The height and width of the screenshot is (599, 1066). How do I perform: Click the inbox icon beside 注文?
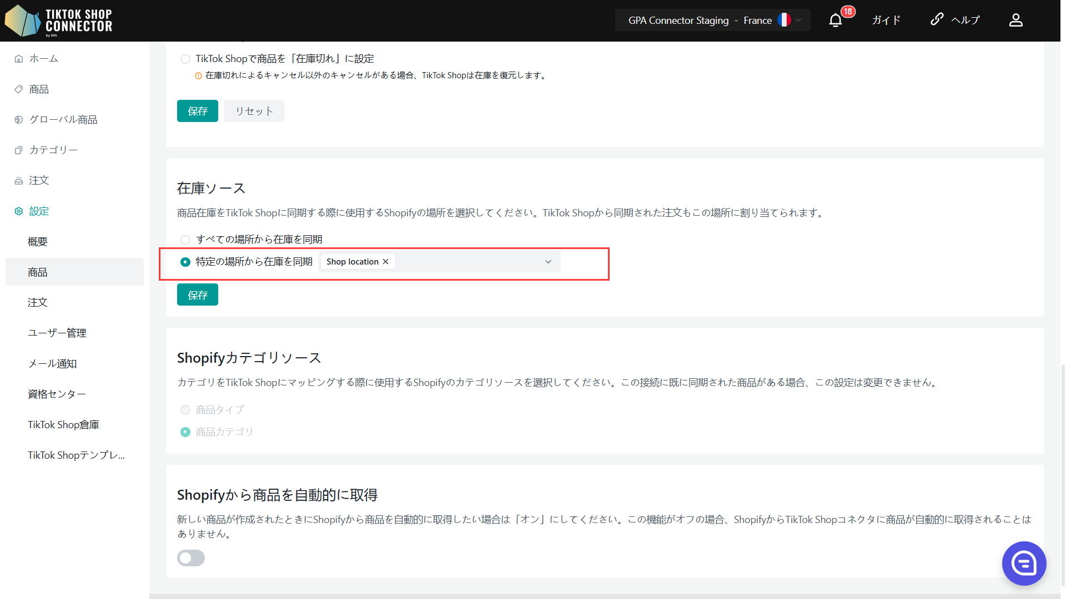[19, 181]
